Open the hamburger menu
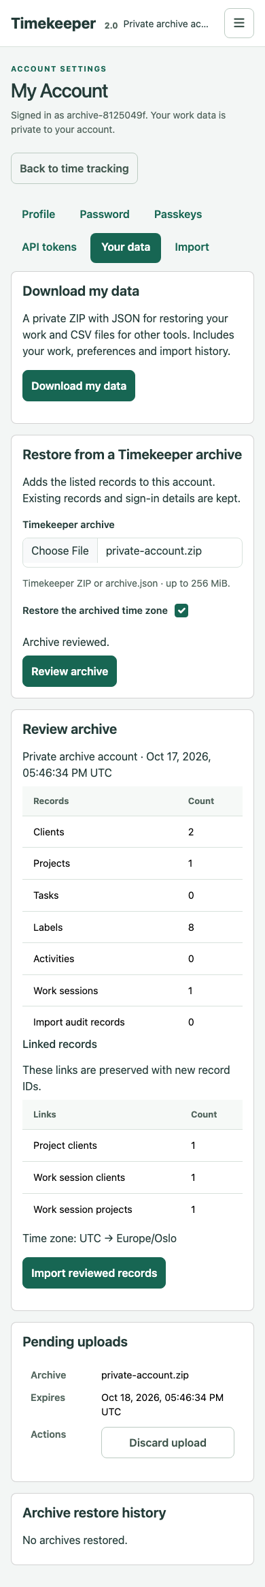The width and height of the screenshot is (265, 1587). [x=239, y=23]
